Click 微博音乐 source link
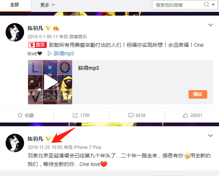219x176 pixels. click(78, 37)
